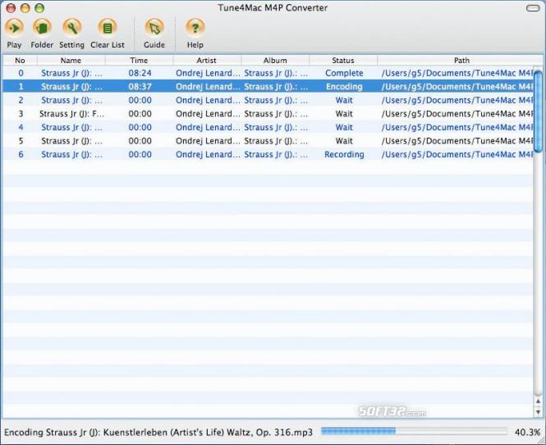Viewport: 546px width, 445px height.
Task: Open the Guide icon
Action: [x=154, y=28]
